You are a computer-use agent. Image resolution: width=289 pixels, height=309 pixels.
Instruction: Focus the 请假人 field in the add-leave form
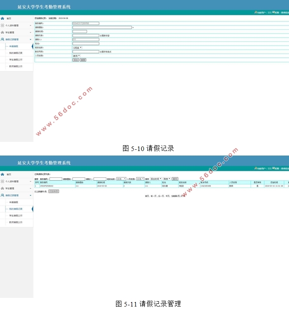[x=86, y=40]
